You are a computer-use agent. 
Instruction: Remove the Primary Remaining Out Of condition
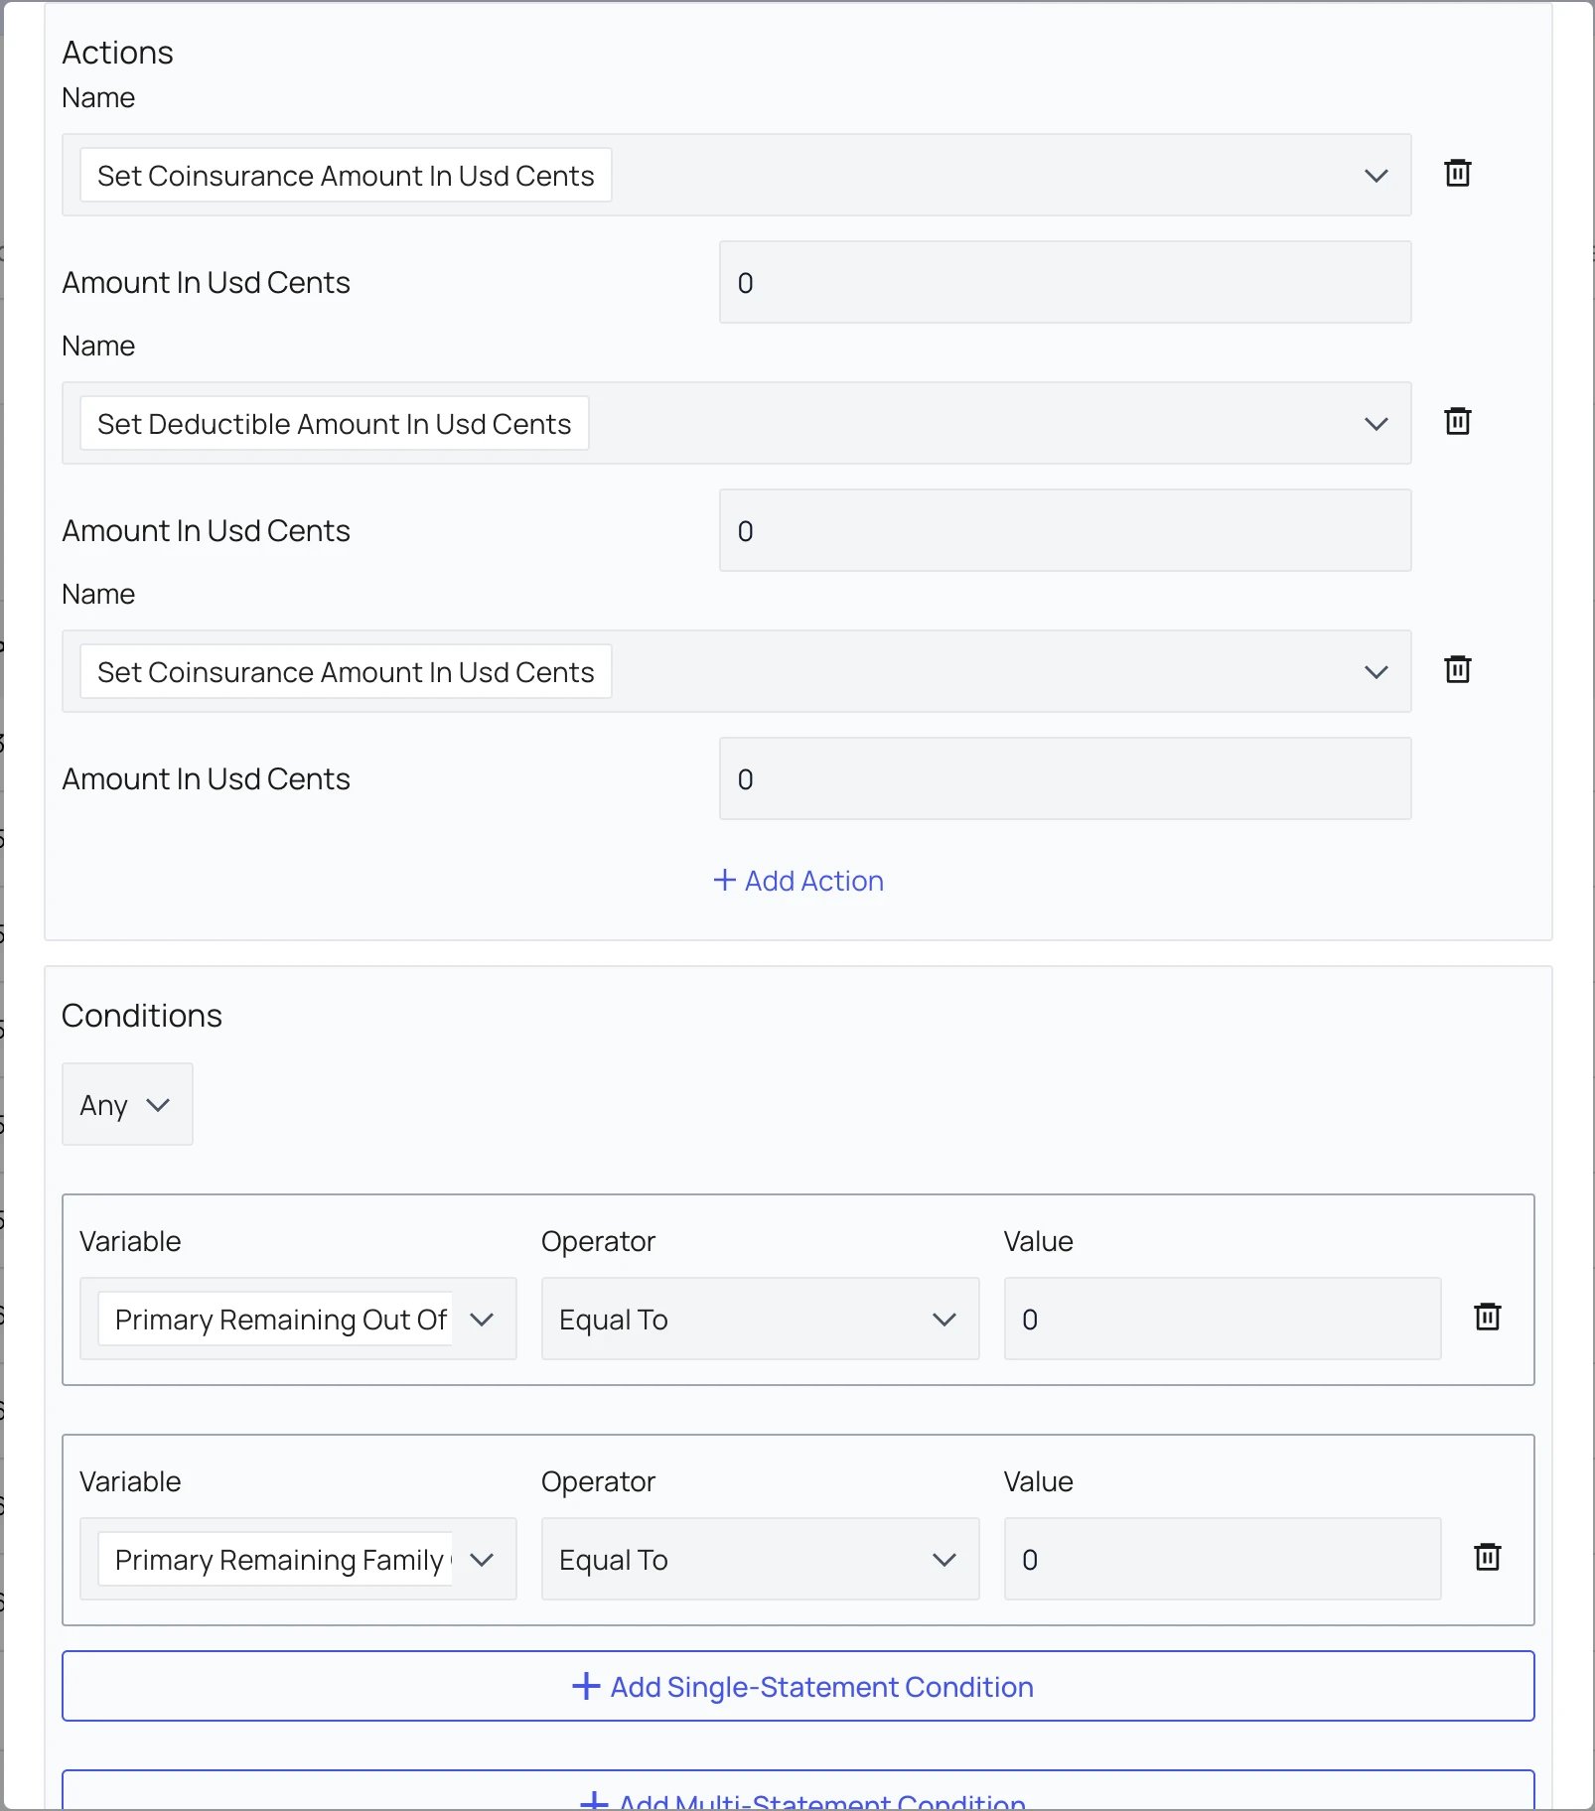pyautogui.click(x=1487, y=1318)
